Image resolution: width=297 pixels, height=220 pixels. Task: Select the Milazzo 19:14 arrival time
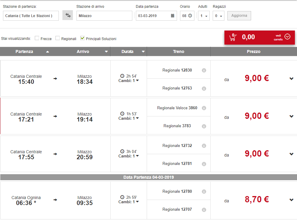tap(85, 119)
